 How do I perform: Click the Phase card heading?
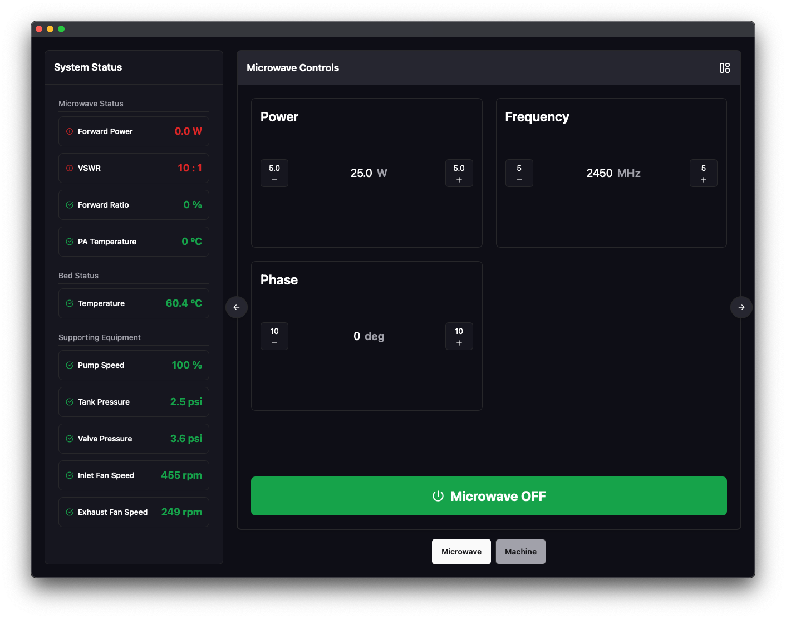pyautogui.click(x=279, y=280)
